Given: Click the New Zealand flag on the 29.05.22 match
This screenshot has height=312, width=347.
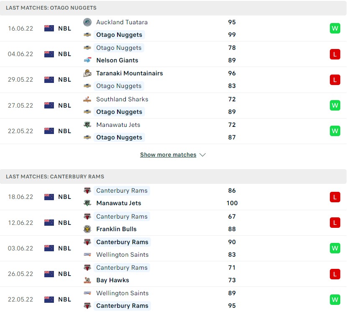Looking at the screenshot, I should pyautogui.click(x=49, y=80).
